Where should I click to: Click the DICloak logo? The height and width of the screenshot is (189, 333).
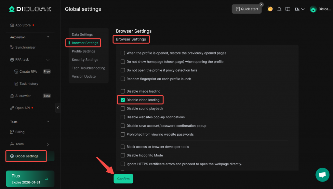click(x=30, y=9)
